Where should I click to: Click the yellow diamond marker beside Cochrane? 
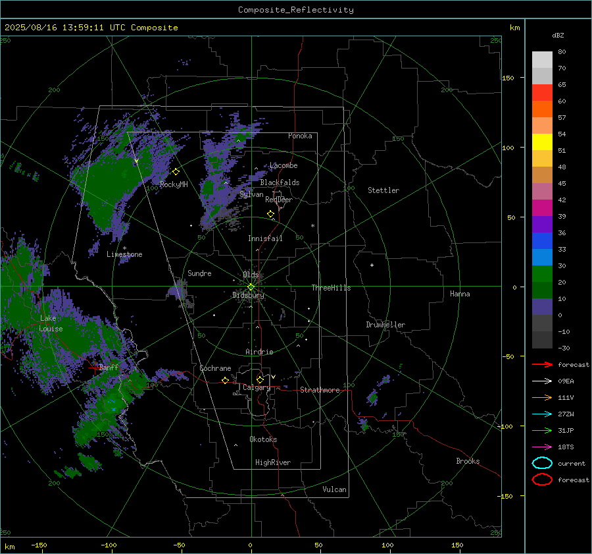point(226,381)
